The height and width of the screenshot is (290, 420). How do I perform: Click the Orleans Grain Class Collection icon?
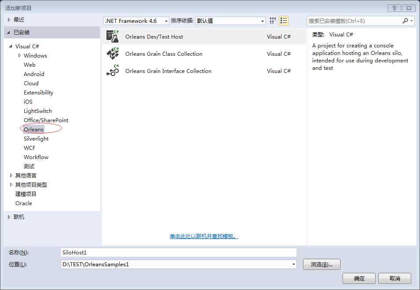(113, 54)
